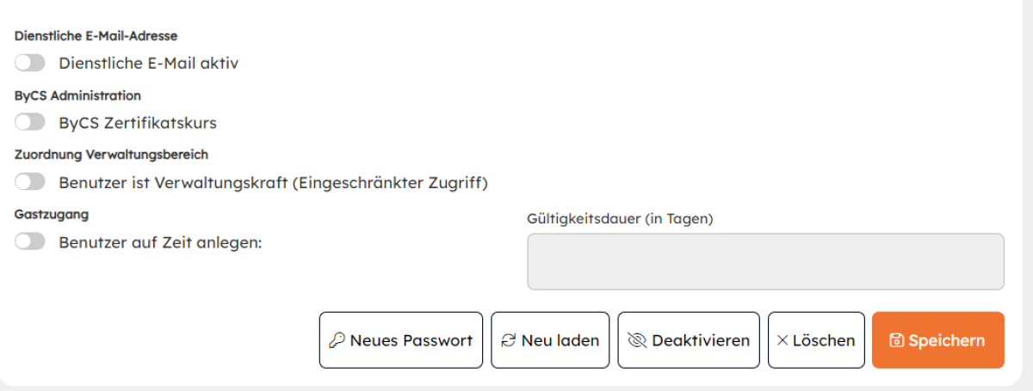The image size is (1033, 391).
Task: Save changes with the Speichern button text
Action: tap(946, 340)
